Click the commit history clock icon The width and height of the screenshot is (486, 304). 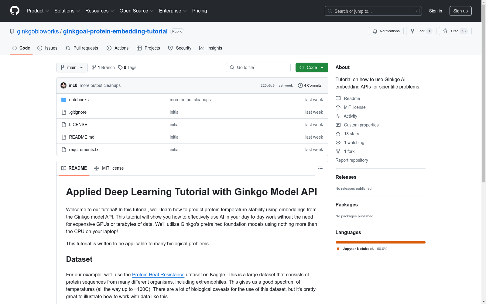tap(300, 85)
